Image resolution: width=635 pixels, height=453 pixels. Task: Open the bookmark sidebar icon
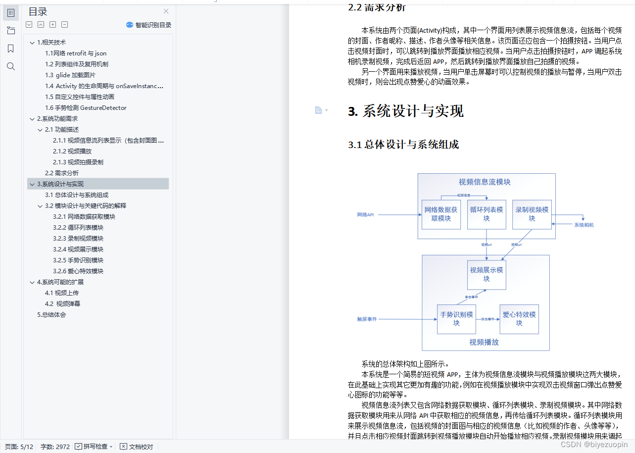(x=11, y=49)
